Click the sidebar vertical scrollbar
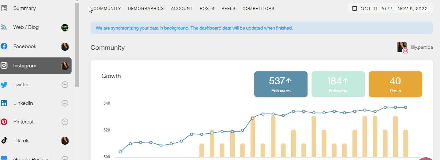This screenshot has height=160, width=440. (x=77, y=45)
